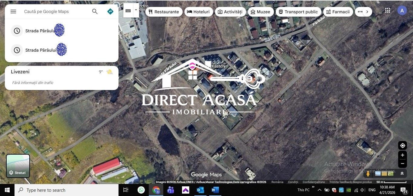413x196 pixels.
Task: Open Microsoft Word from the taskbar
Action: click(x=215, y=190)
